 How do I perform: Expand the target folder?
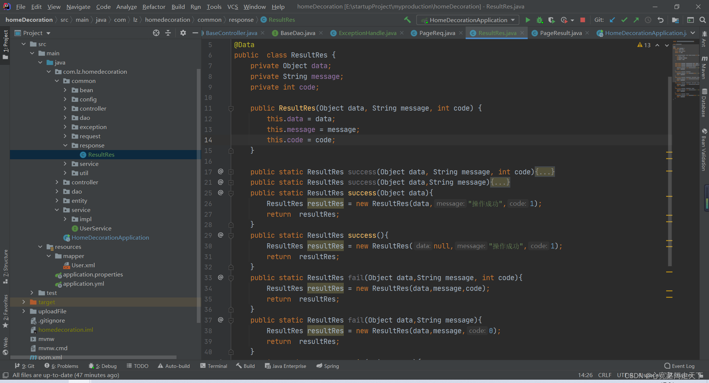click(x=24, y=302)
